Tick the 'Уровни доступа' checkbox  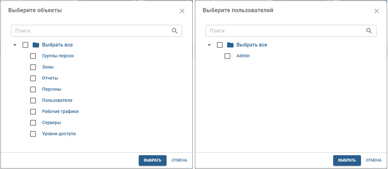coord(33,134)
